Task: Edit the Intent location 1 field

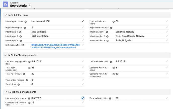Action: 167,32
